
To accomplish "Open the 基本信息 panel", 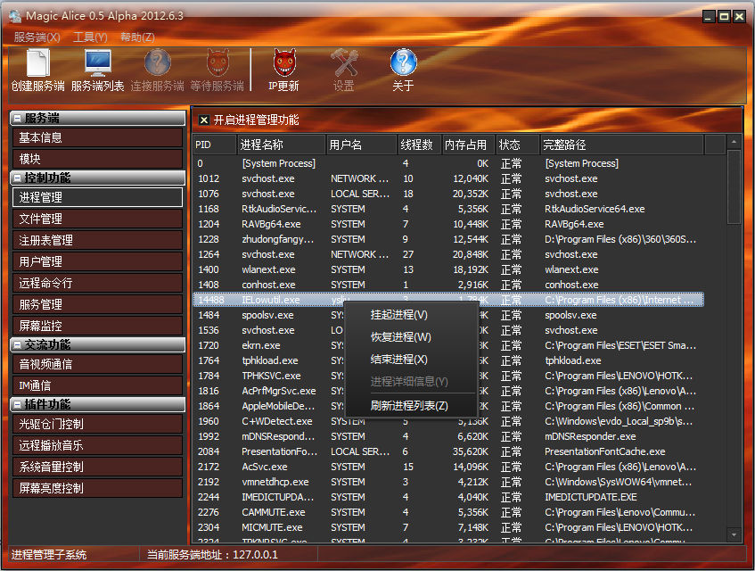I will [x=97, y=137].
